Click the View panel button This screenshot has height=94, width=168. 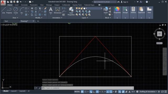pyautogui.click(x=149, y=13)
